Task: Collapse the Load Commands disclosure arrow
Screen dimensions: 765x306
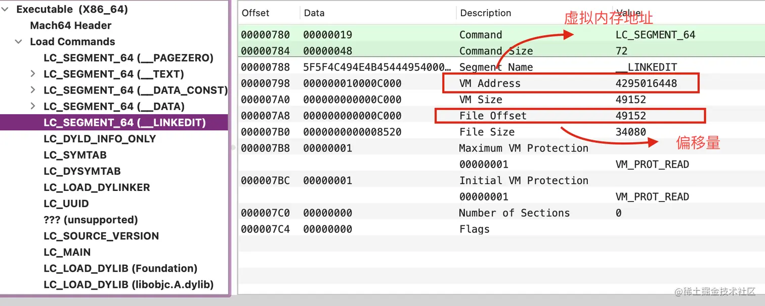Action: point(19,41)
